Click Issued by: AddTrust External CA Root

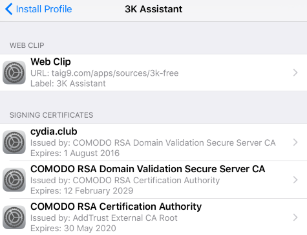tap(104, 218)
